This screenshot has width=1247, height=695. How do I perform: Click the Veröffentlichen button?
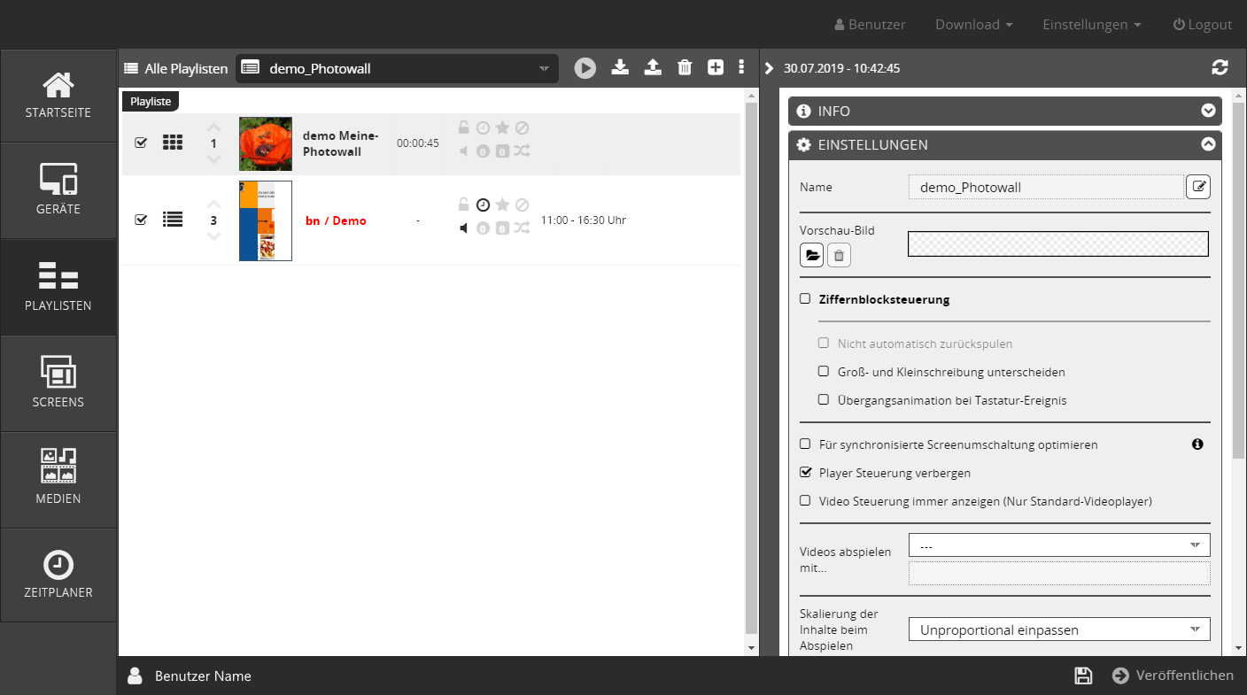pyautogui.click(x=1173, y=676)
